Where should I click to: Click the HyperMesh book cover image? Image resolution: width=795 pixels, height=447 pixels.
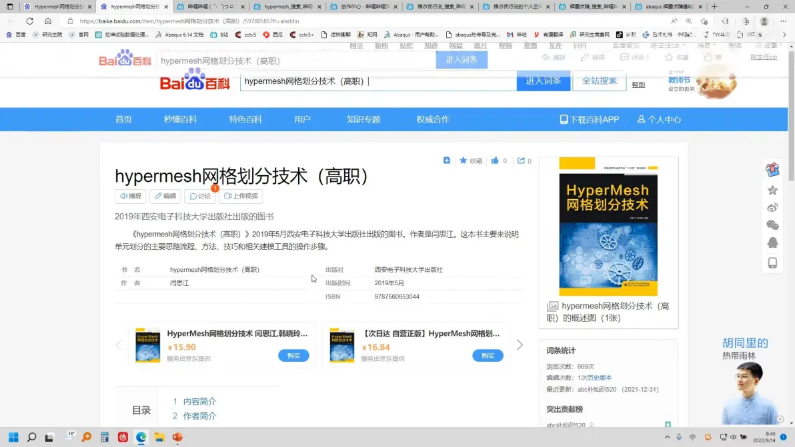pyautogui.click(x=608, y=226)
